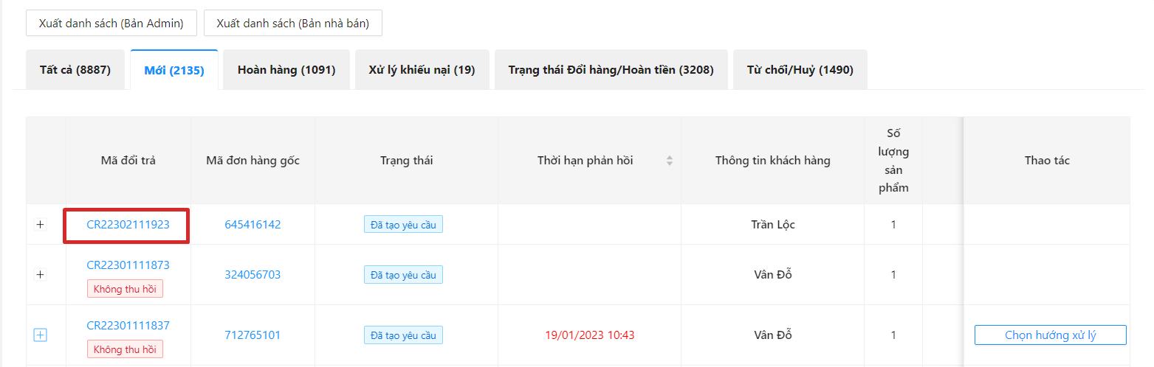This screenshot has width=1154, height=367.
Task: Expand the row for CR22301111837
Action: coord(41,335)
